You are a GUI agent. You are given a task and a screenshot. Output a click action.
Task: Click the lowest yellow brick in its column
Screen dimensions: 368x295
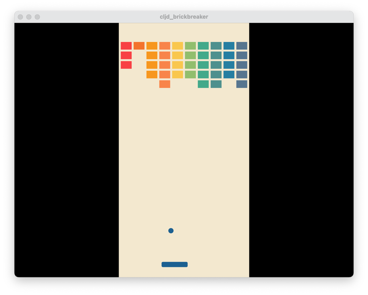click(x=177, y=74)
